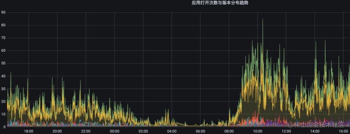Select the 12:00 time axis label
This screenshot has width=350, height=134.
coord(286,131)
